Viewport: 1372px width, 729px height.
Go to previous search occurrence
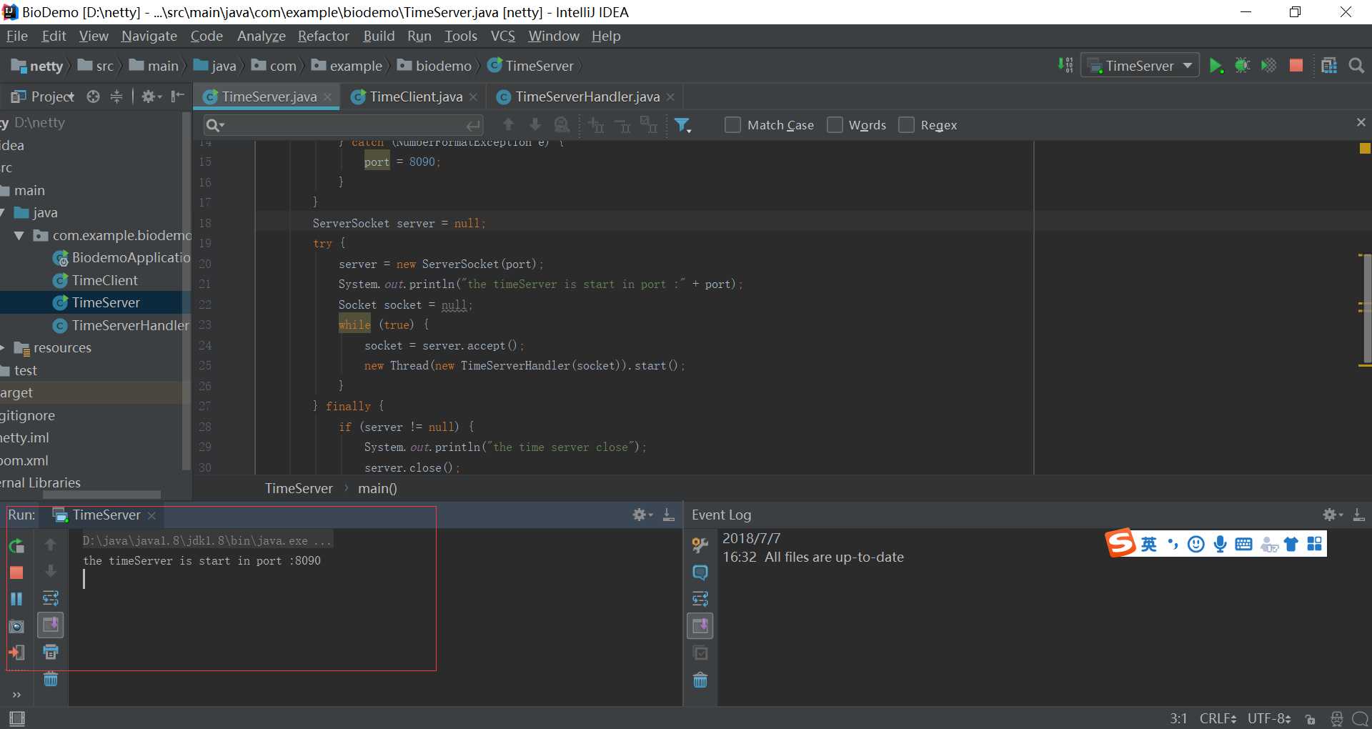(x=508, y=125)
